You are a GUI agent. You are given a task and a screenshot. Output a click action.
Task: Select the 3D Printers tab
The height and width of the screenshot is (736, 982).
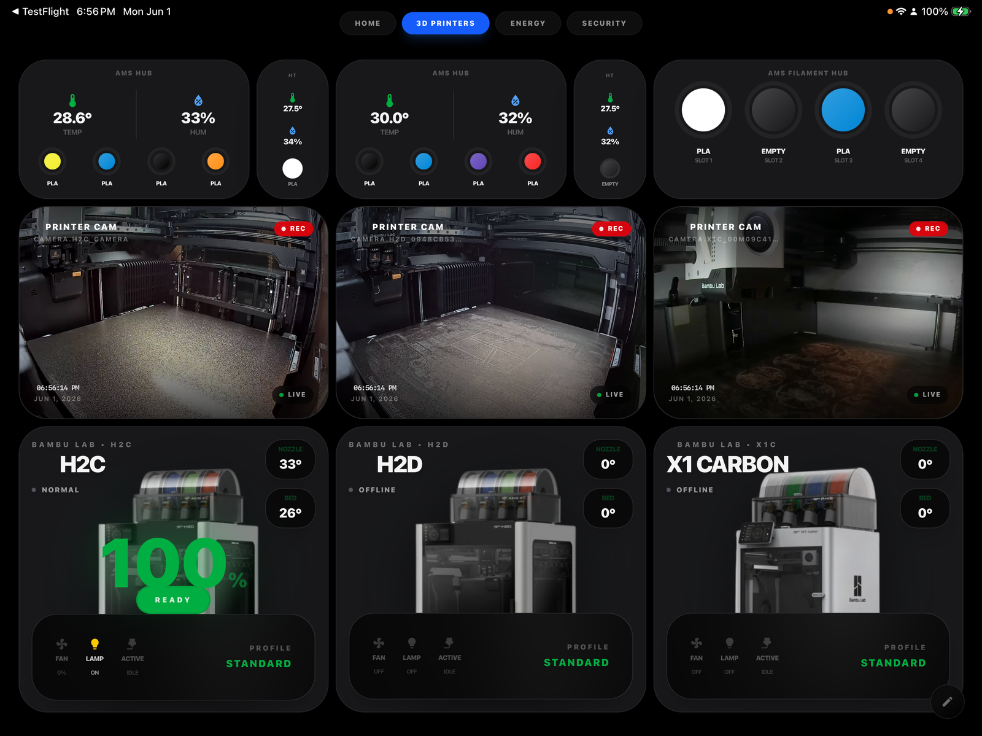coord(446,23)
